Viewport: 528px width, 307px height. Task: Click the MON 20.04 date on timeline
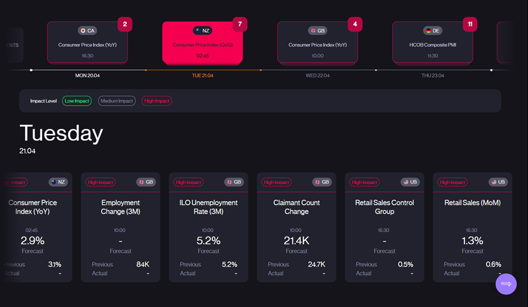point(88,75)
